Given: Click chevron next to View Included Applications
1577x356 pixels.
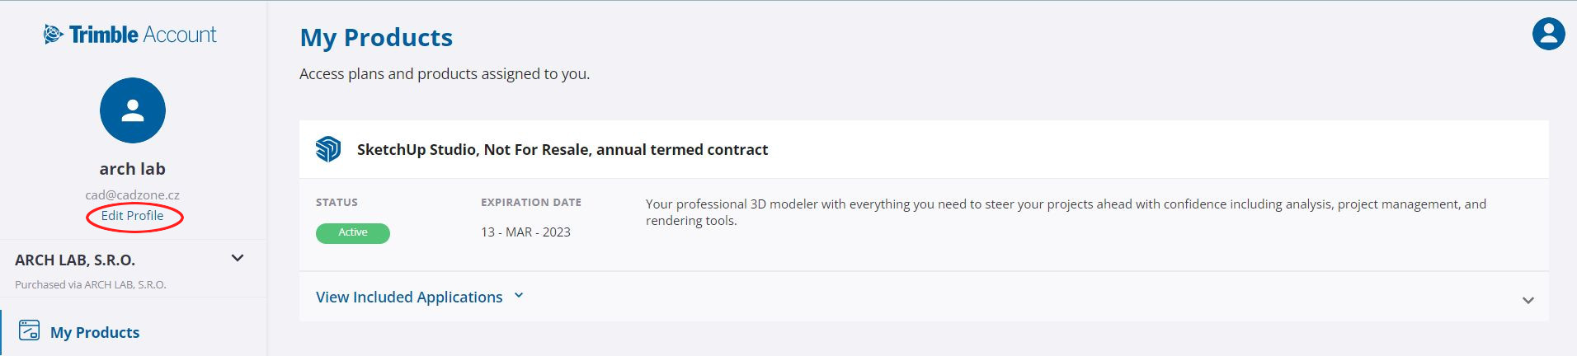Looking at the screenshot, I should (x=519, y=295).
